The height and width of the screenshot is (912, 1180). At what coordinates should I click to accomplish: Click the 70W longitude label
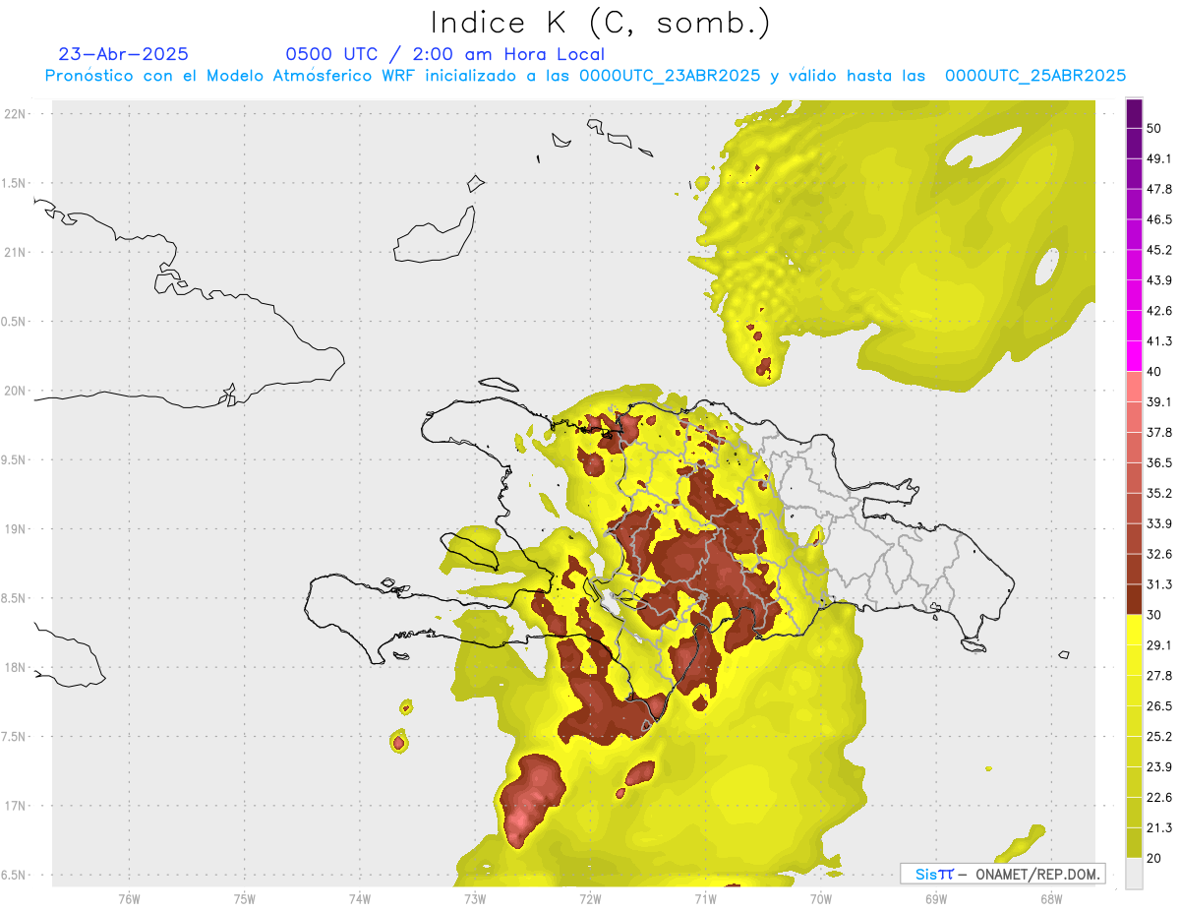[821, 898]
